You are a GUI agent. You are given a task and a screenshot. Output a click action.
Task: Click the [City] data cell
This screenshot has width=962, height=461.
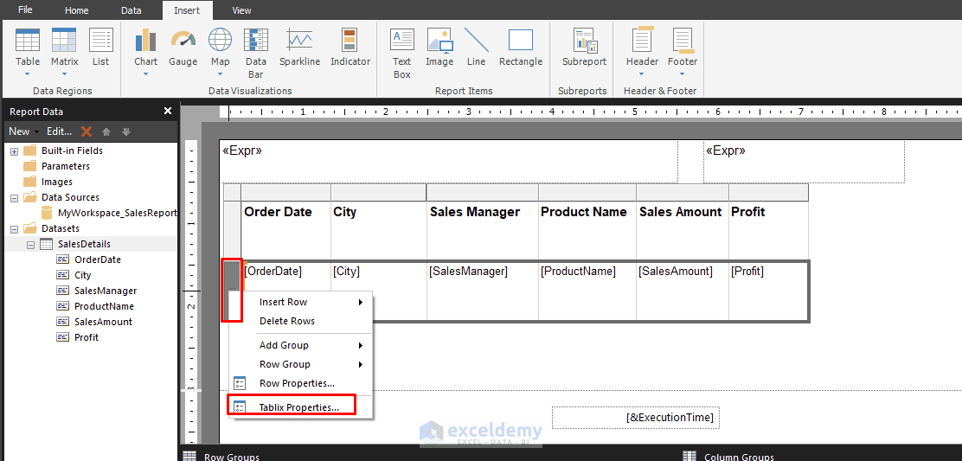click(x=379, y=291)
